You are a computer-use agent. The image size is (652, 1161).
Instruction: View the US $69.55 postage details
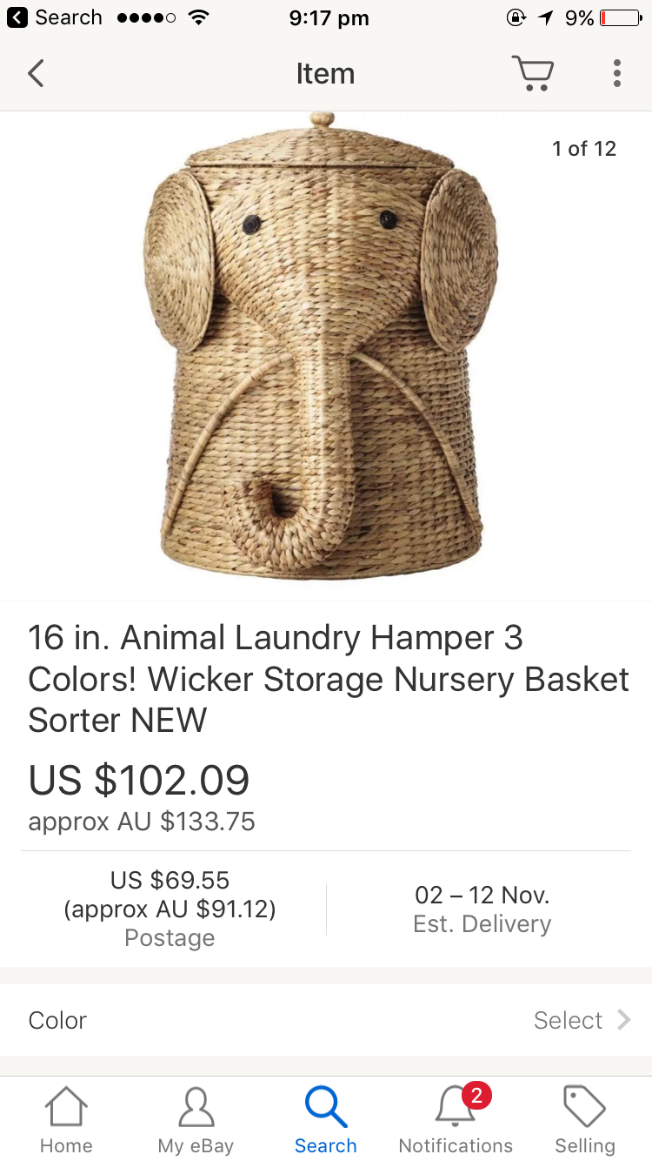pyautogui.click(x=170, y=909)
